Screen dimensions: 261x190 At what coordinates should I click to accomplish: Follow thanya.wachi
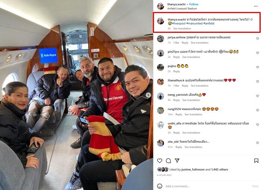click(194, 4)
